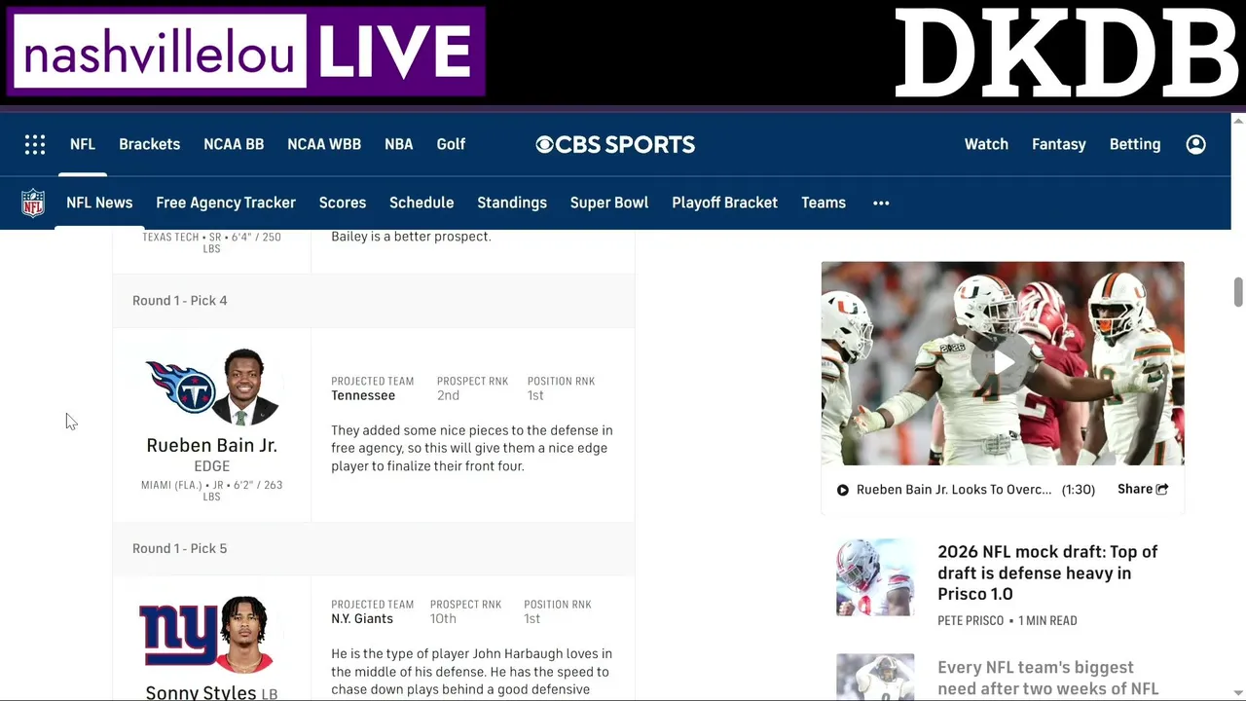Click Sonny Styles headshot photo
Viewport: 1246px width, 701px height.
tap(245, 634)
